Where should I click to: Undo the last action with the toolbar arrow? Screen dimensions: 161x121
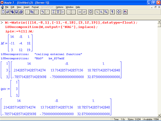coord(43,12)
